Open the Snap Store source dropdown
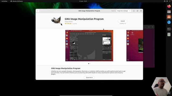 124,11
